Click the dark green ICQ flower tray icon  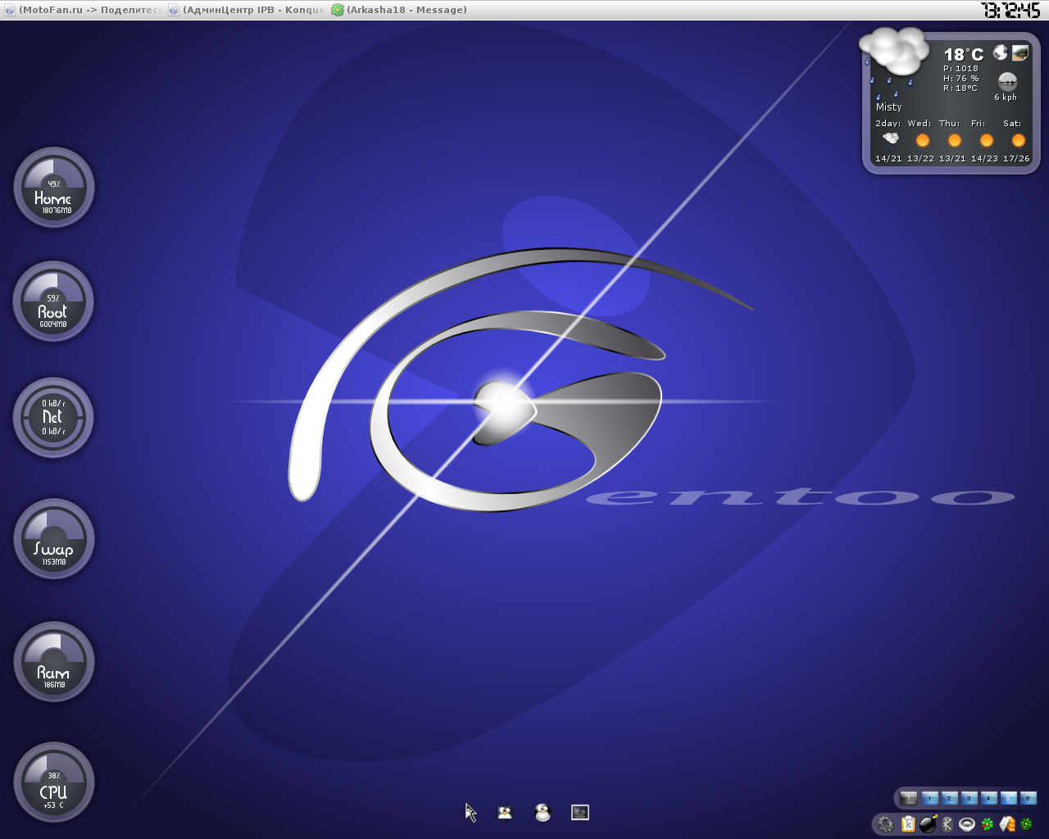coord(1026,824)
